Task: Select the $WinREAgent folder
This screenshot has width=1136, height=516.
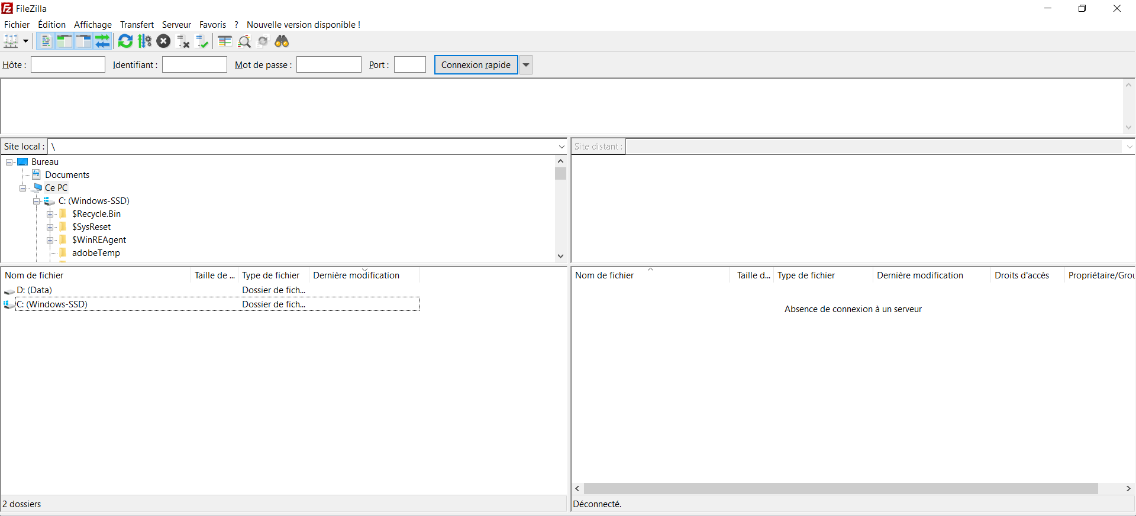Action: (x=99, y=240)
